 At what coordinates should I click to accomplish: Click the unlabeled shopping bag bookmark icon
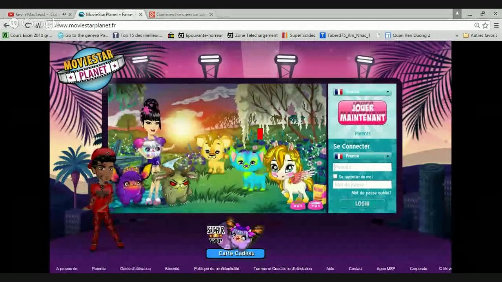171,35
